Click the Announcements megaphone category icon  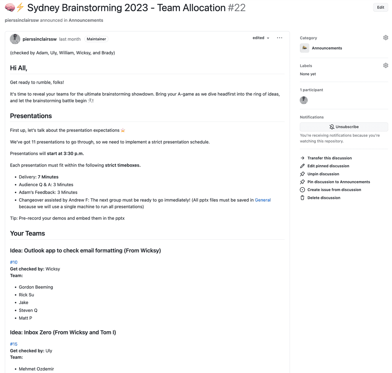(x=304, y=48)
